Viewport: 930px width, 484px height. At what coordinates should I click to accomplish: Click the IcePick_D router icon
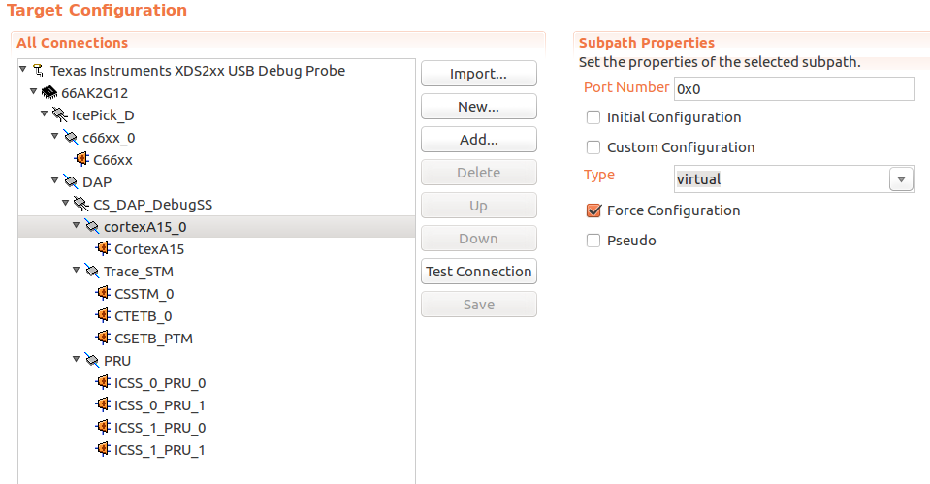click(60, 115)
